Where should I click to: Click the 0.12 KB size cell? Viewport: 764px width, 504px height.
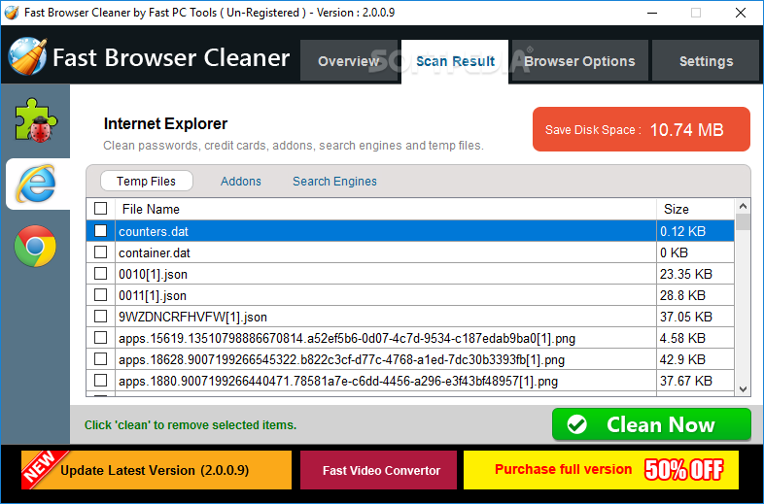tap(695, 231)
